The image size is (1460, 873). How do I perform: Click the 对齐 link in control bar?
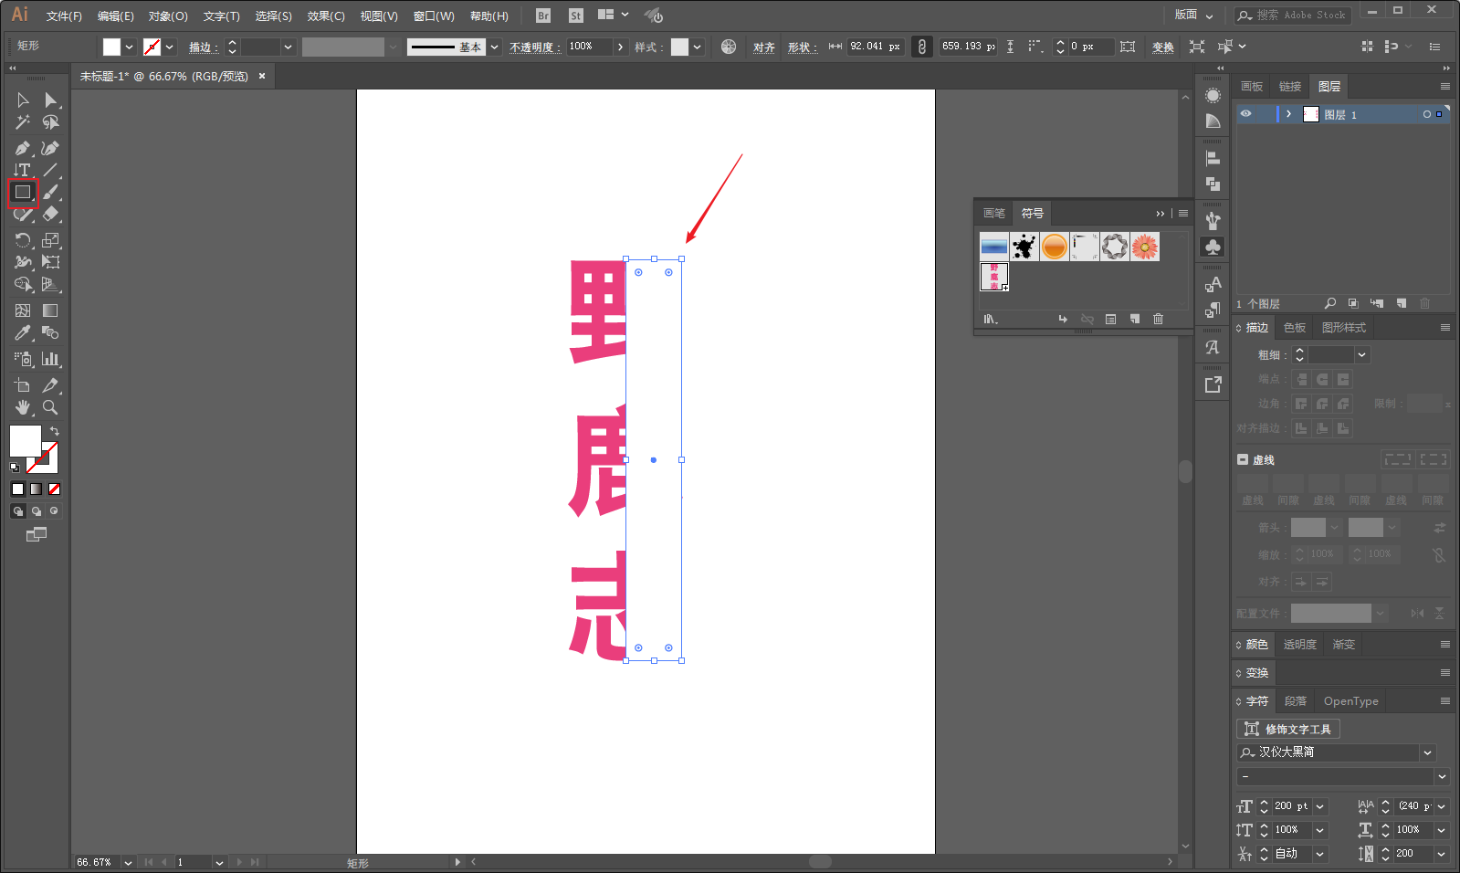pyautogui.click(x=764, y=47)
